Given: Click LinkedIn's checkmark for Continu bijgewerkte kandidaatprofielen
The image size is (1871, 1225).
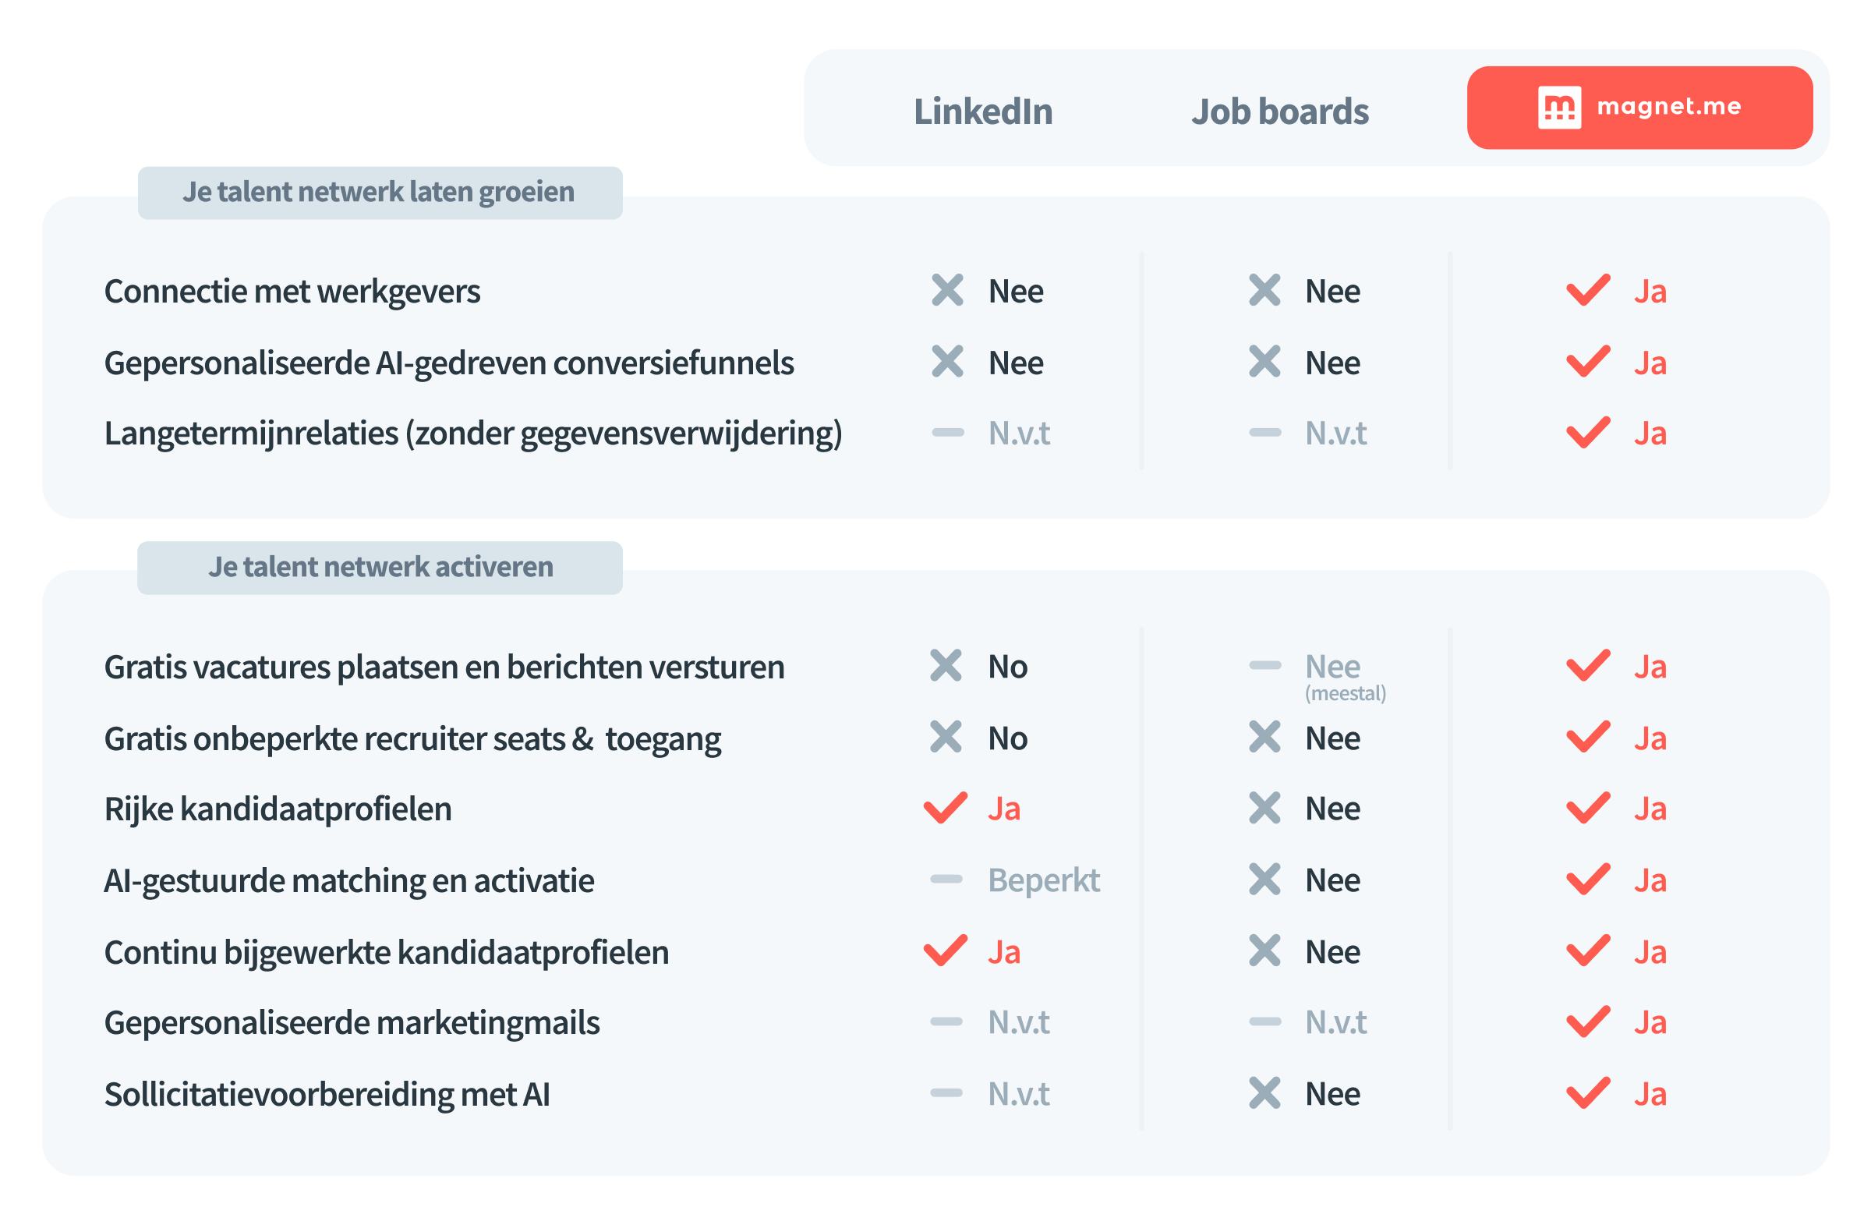Looking at the screenshot, I should pos(945,951).
